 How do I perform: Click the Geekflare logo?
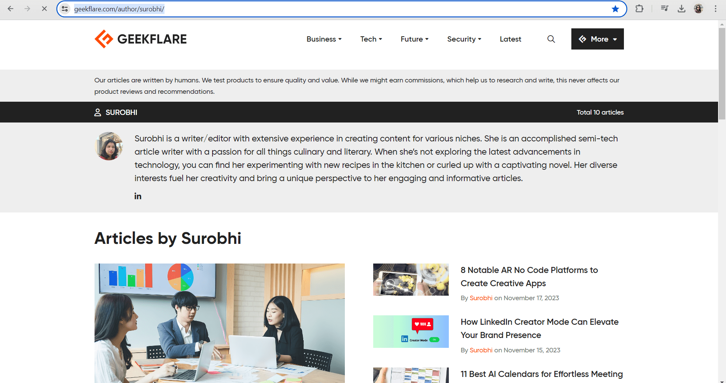click(x=140, y=39)
